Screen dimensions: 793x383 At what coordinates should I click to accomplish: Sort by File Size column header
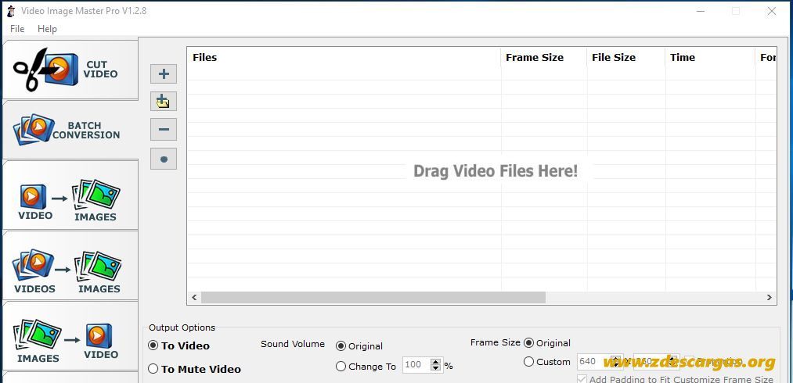pyautogui.click(x=626, y=58)
